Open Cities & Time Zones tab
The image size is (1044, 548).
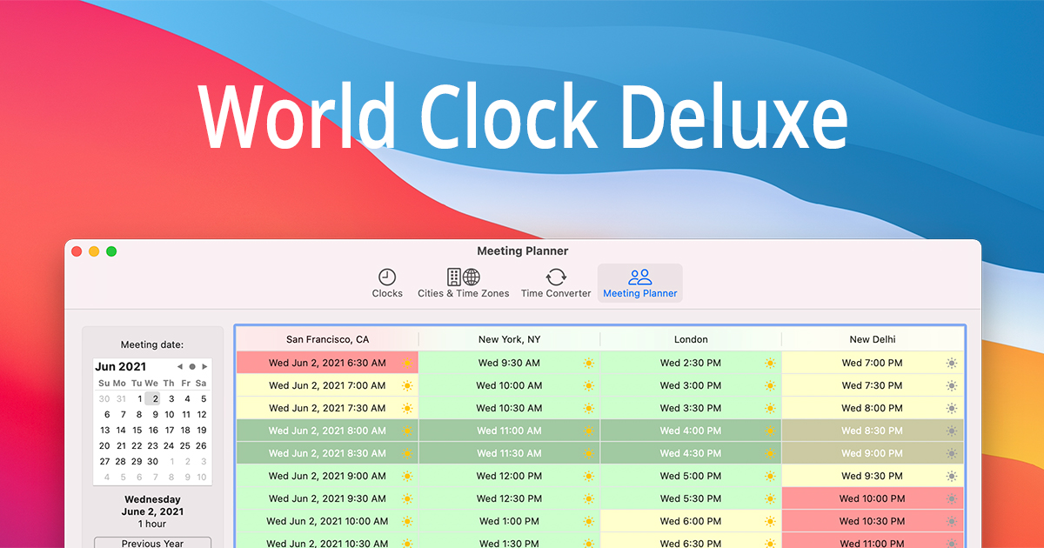coord(463,284)
